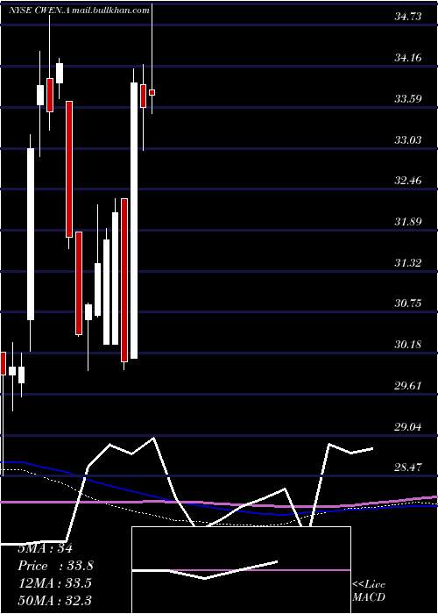438x614 pixels.
Task: Click the 28.47 price axis label
Action: tap(408, 468)
